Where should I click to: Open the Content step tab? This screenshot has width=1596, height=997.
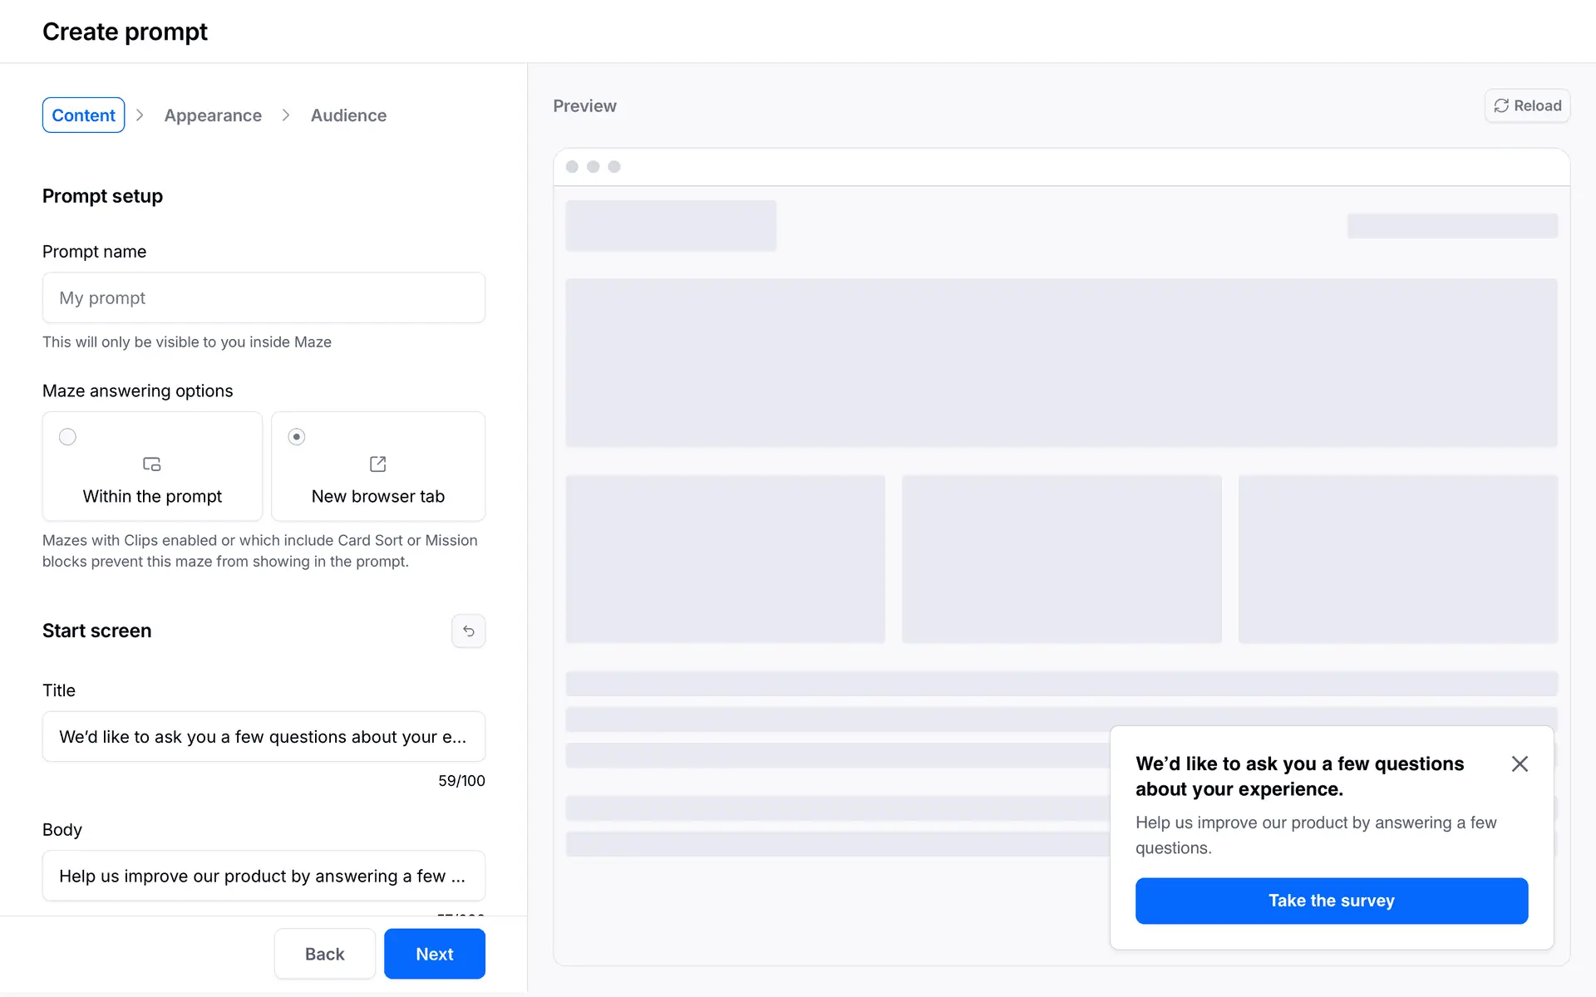pos(83,115)
